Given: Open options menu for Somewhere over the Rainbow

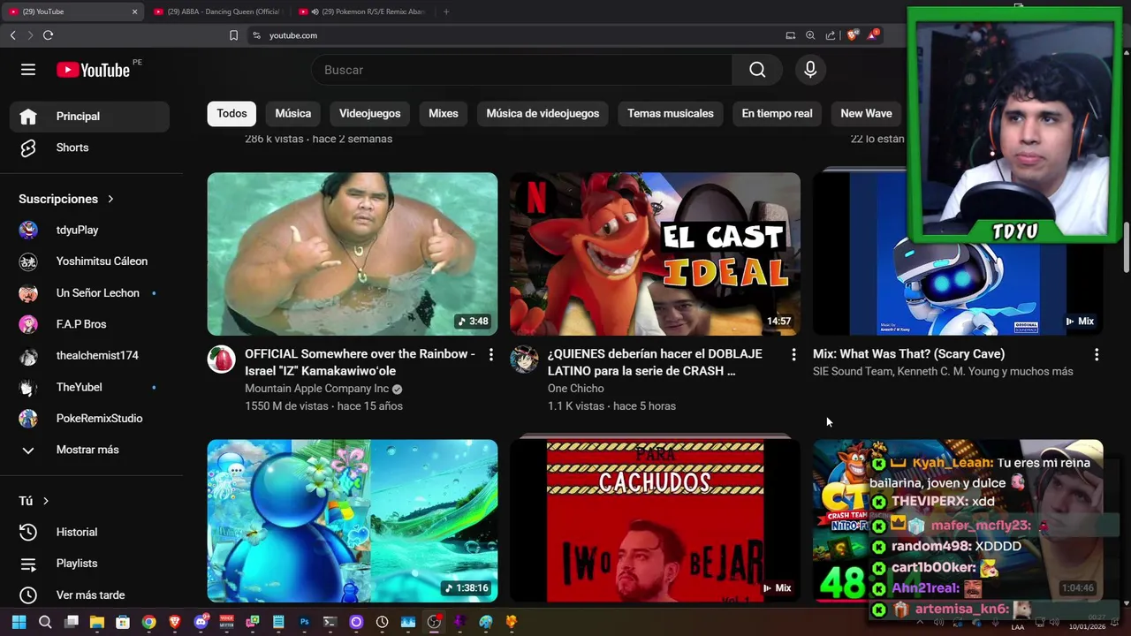Looking at the screenshot, I should click(x=491, y=354).
